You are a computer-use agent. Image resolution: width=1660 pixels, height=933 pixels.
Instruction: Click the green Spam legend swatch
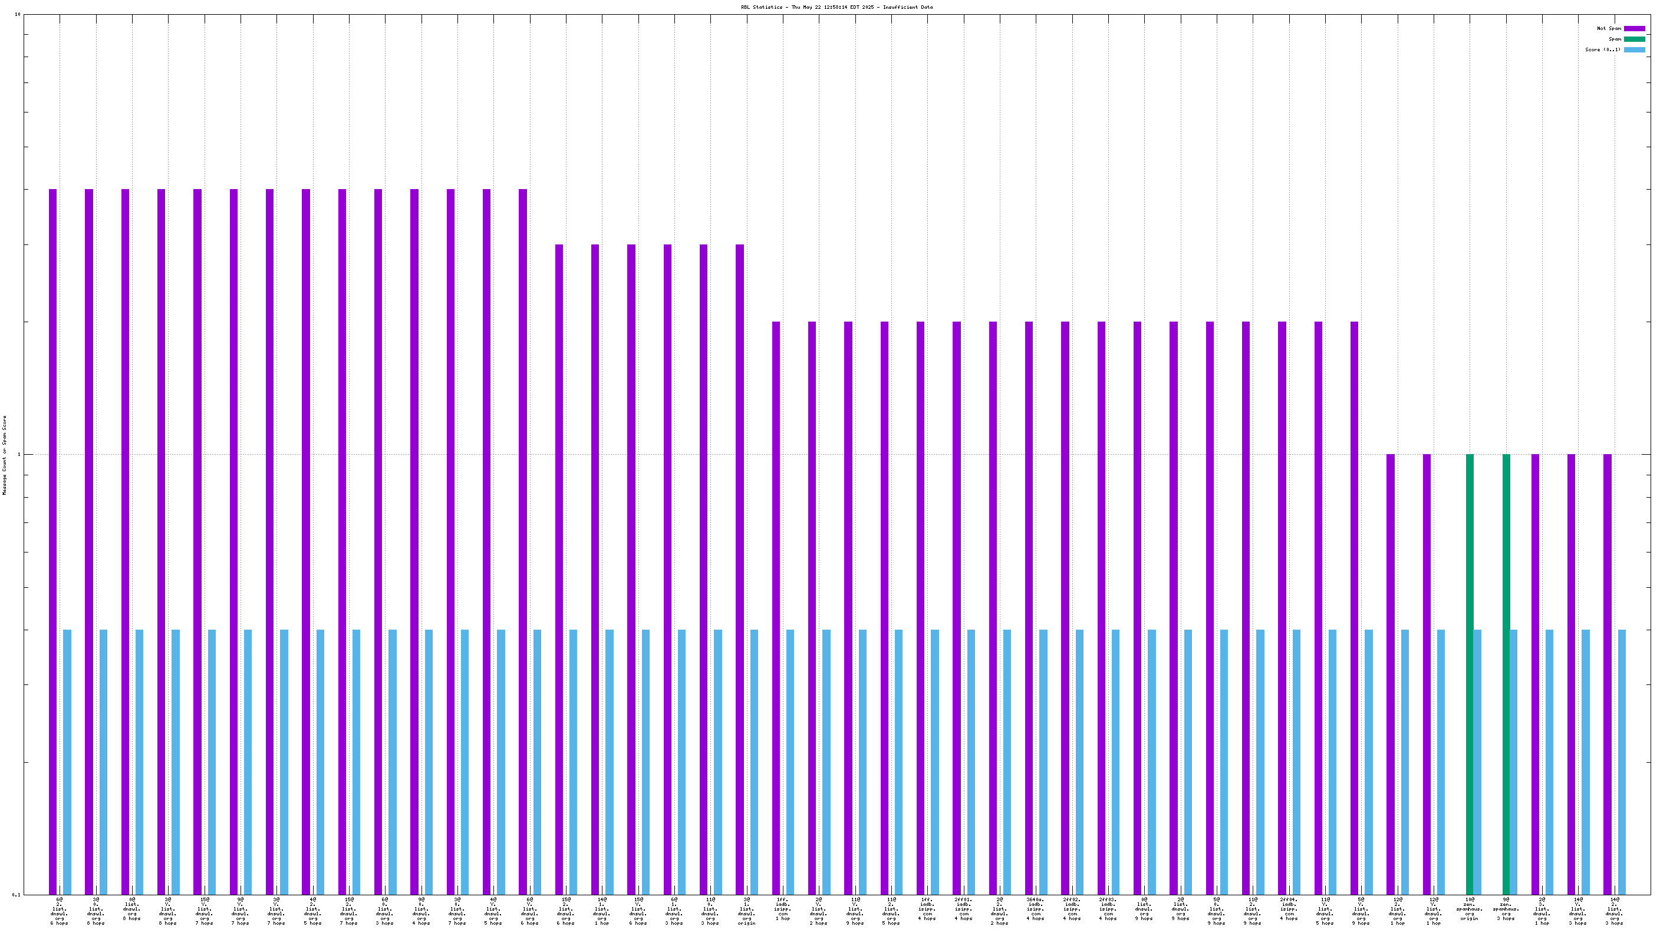coord(1633,39)
